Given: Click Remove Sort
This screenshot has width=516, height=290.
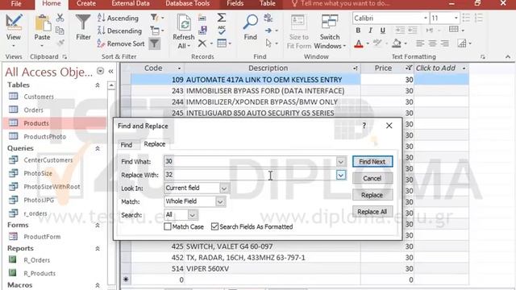Looking at the screenshot, I should point(121,43).
